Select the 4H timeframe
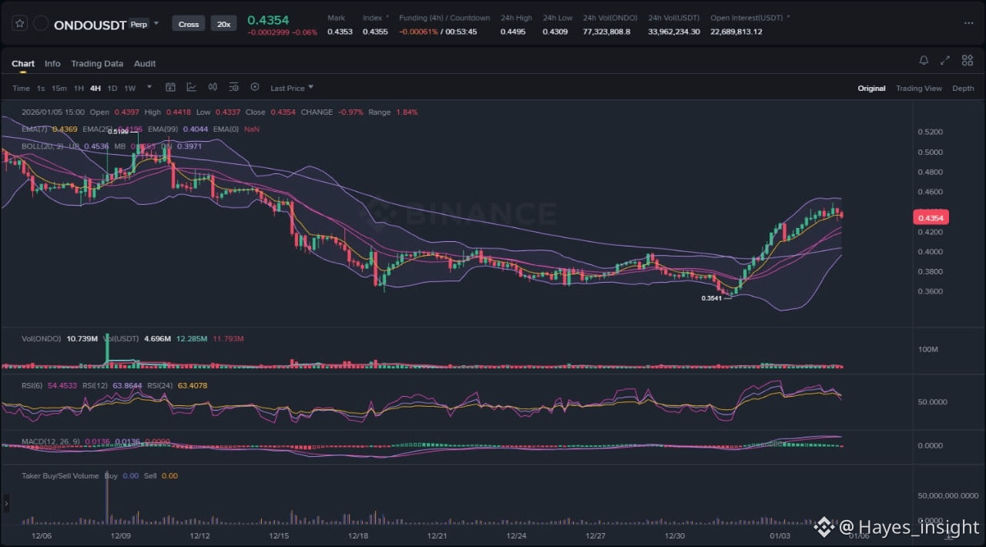 (x=96, y=88)
